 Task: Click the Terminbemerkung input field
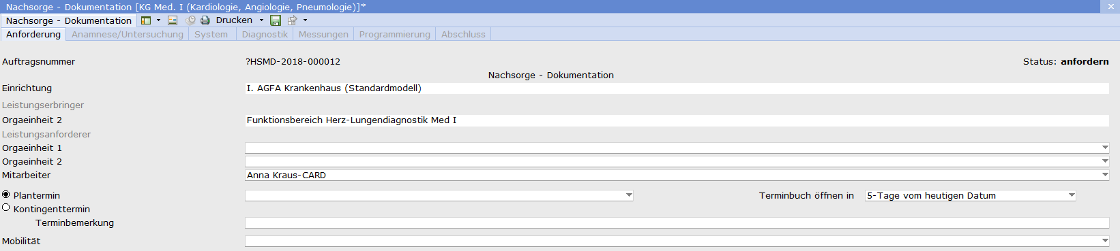677,222
